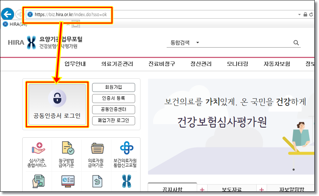Click the site favicon in address bar
The width and height of the screenshot is (319, 196).
point(30,14)
